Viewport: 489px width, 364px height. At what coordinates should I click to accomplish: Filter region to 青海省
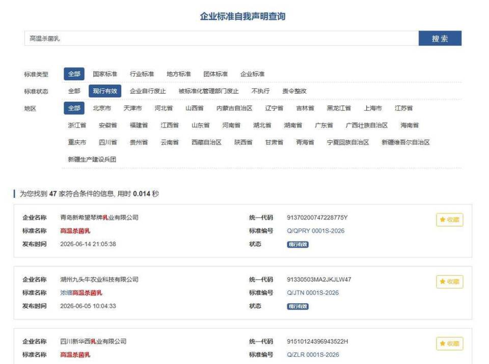pos(305,143)
